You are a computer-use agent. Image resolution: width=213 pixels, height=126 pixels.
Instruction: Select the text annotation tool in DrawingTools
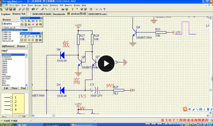click(x=37, y=36)
